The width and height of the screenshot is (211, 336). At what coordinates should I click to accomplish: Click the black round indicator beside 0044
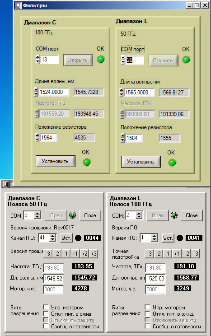click(78, 238)
